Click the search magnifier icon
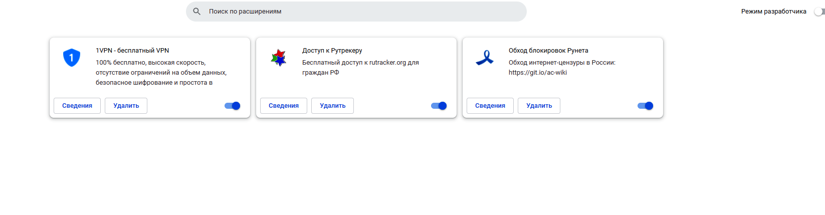Viewport: 825px width, 215px height. [197, 12]
